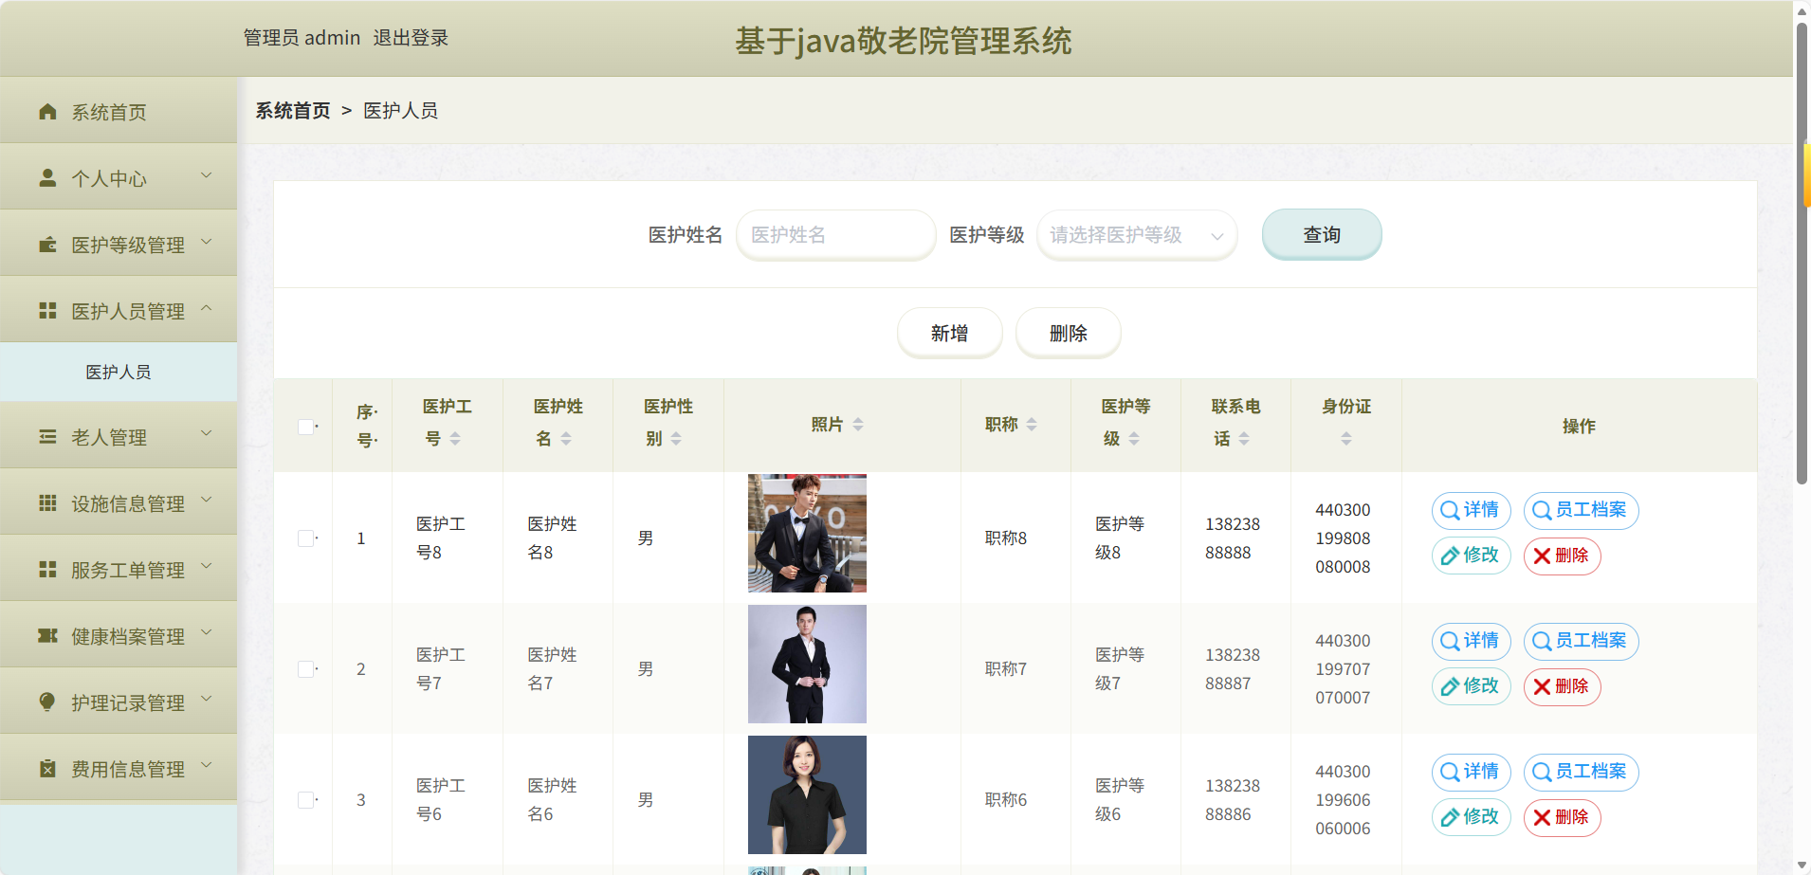Click the scrollbar down arrow
Viewport: 1811px width, 875px height.
tap(1802, 866)
